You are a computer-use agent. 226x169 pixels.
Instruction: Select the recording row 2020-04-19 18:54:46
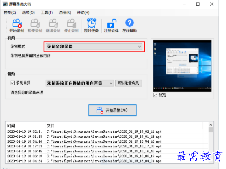coord(107,141)
